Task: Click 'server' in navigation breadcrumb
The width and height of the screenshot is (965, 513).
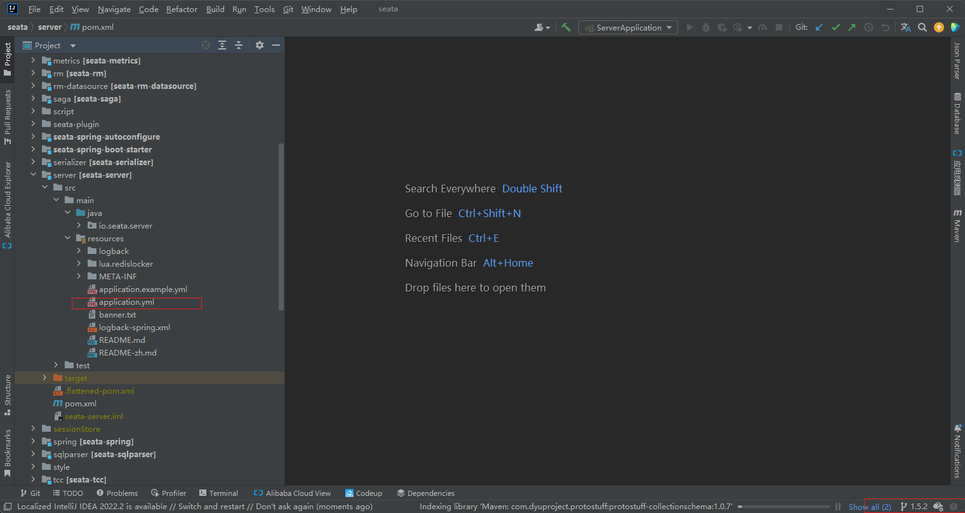Action: pyautogui.click(x=50, y=27)
